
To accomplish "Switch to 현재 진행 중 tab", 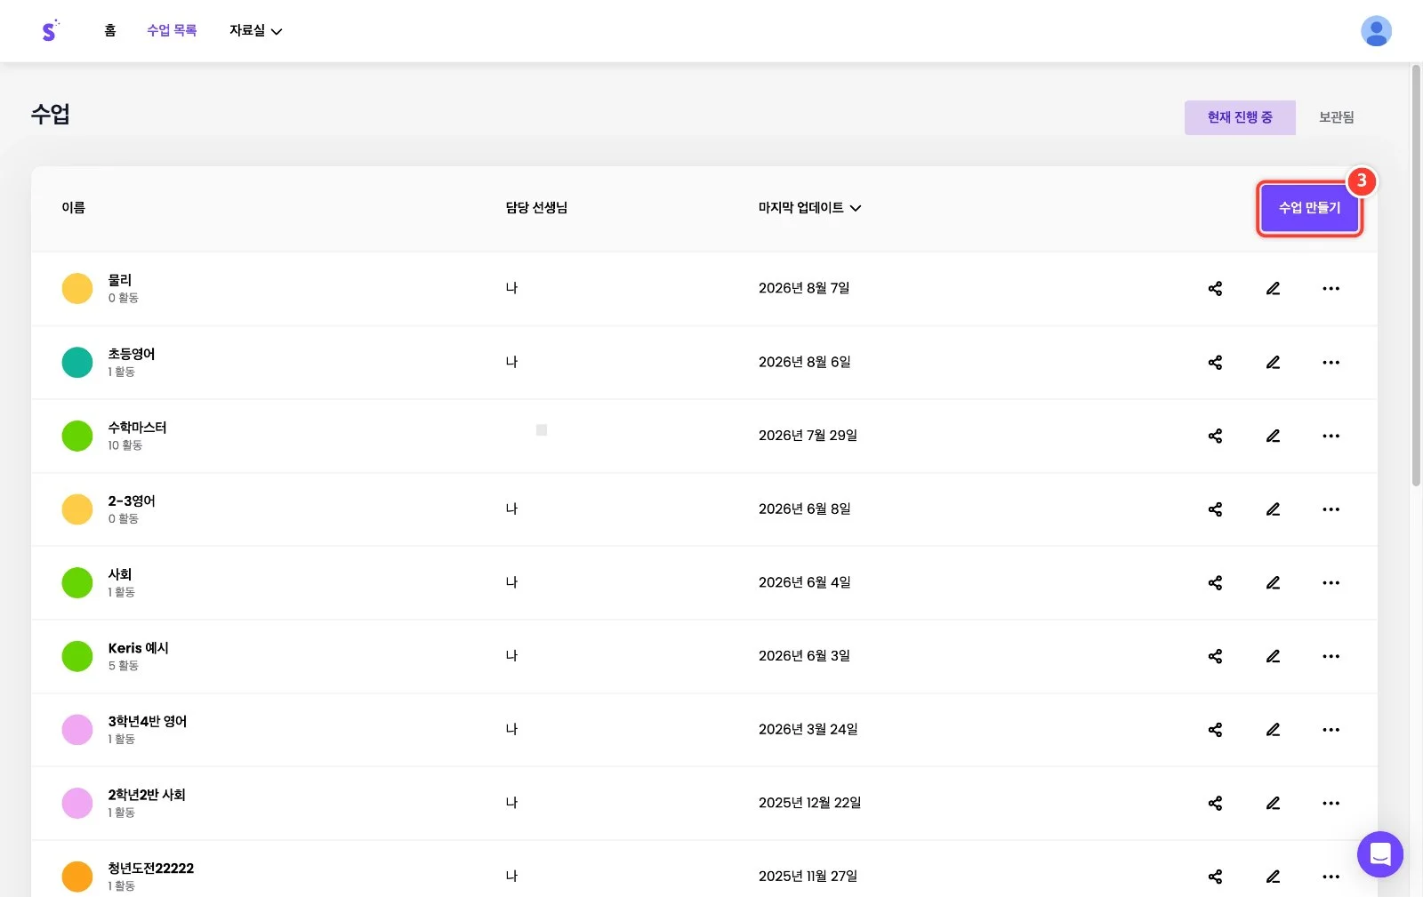I will [1240, 117].
